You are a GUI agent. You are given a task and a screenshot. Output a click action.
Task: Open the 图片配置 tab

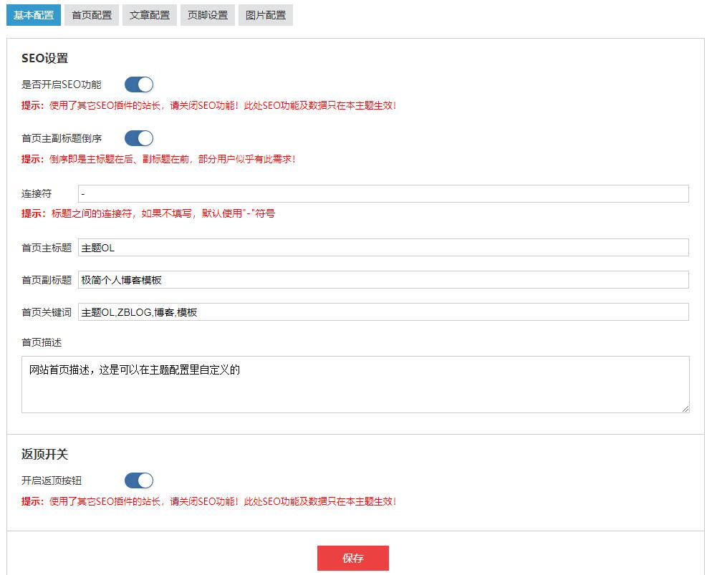coord(266,15)
